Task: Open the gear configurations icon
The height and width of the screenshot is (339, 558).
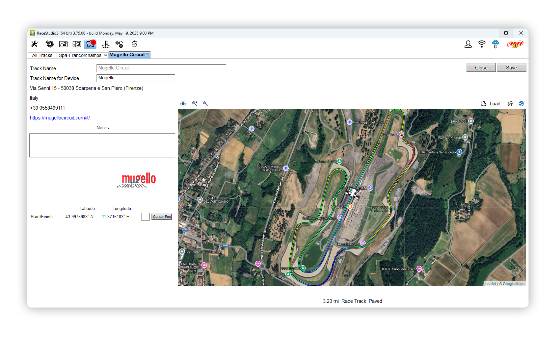Action: 49,44
